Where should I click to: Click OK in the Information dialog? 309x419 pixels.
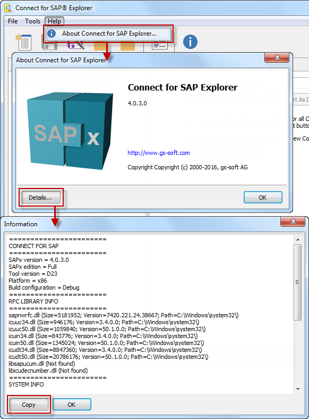(x=72, y=405)
